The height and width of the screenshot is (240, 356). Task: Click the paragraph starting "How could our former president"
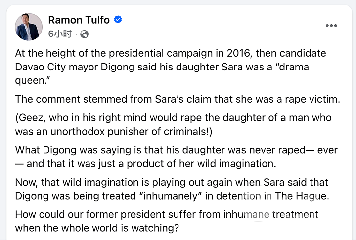(167, 221)
